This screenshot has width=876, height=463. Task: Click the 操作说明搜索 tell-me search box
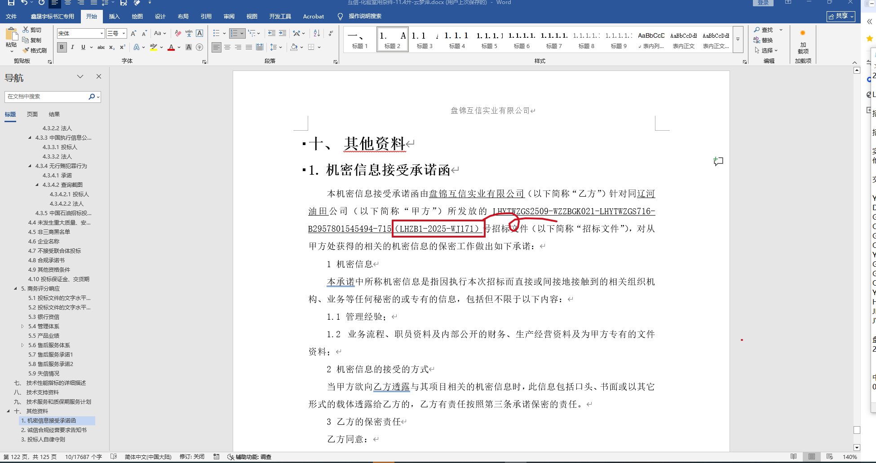365,17
